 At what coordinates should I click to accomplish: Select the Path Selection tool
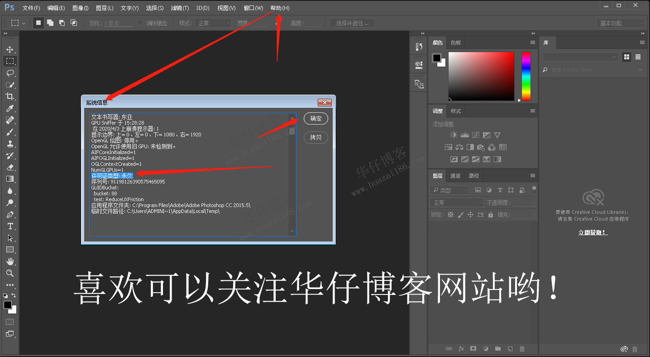click(x=10, y=238)
